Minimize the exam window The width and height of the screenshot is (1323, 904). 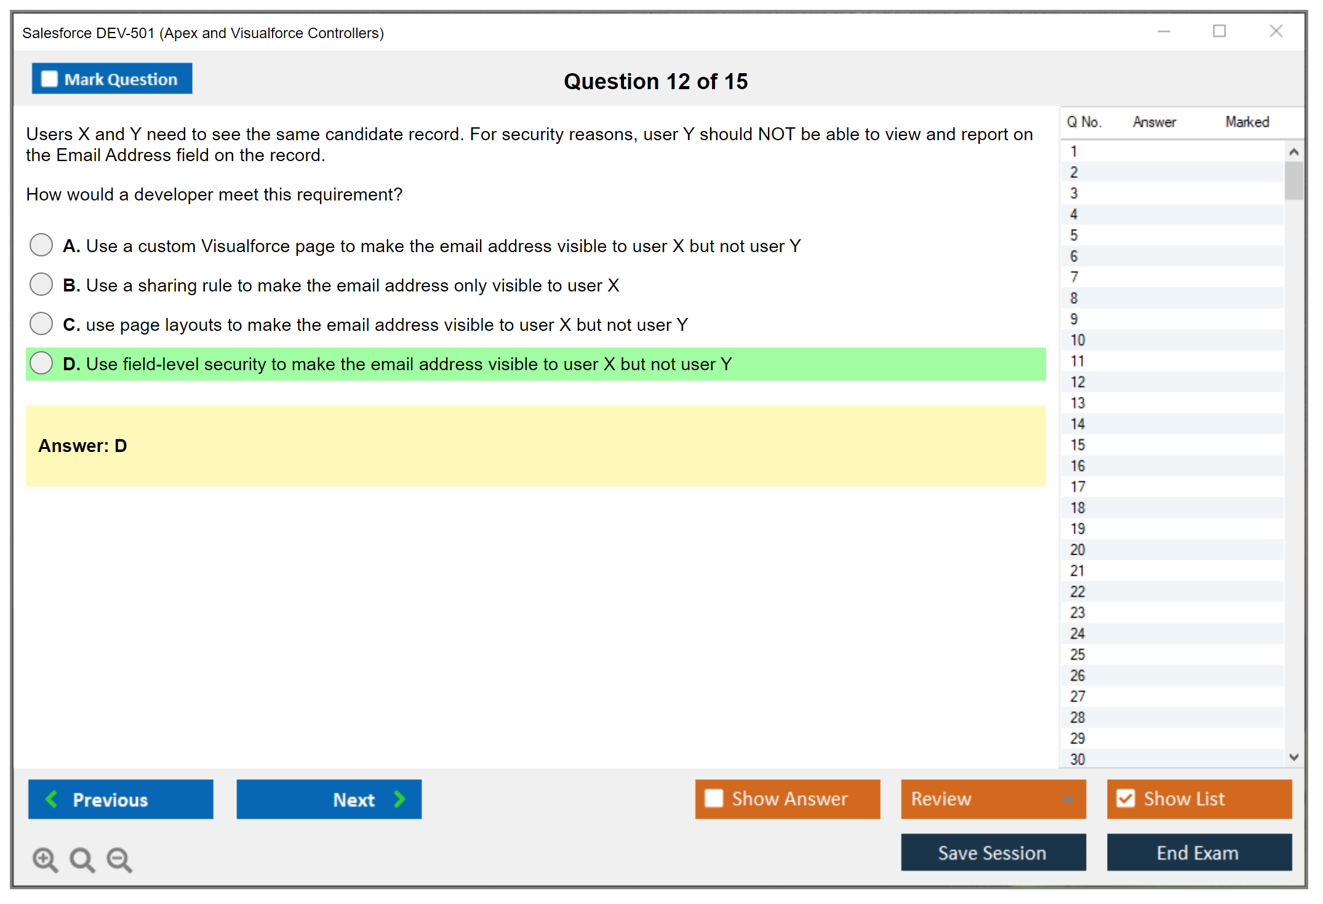point(1164,31)
